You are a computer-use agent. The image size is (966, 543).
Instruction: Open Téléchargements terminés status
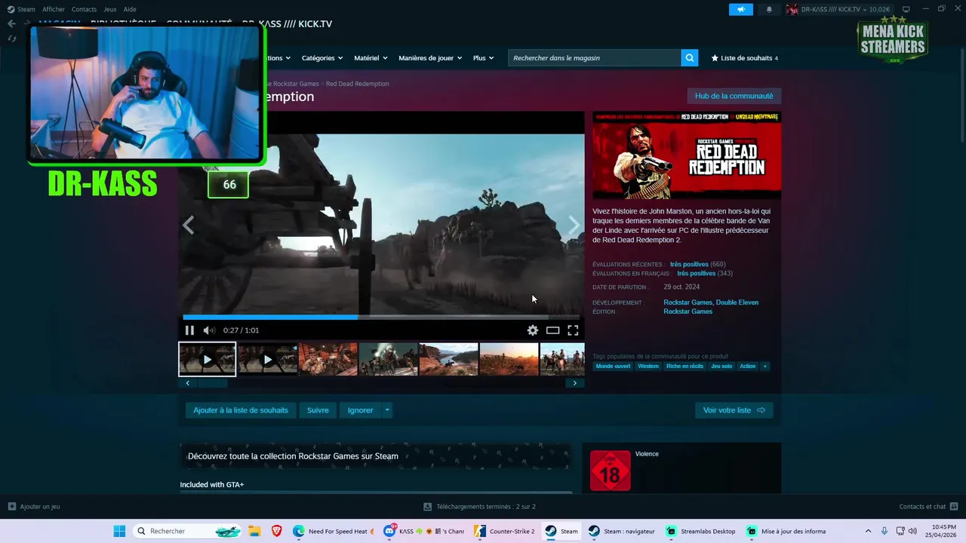[x=480, y=507]
